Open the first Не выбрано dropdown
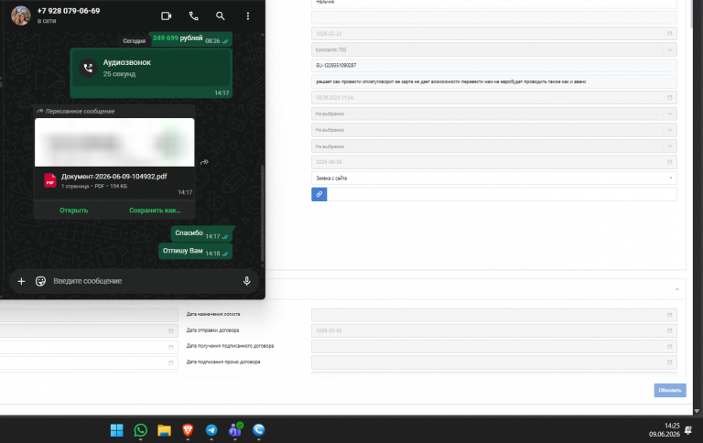Screen dimensions: 703x443 click(494, 113)
